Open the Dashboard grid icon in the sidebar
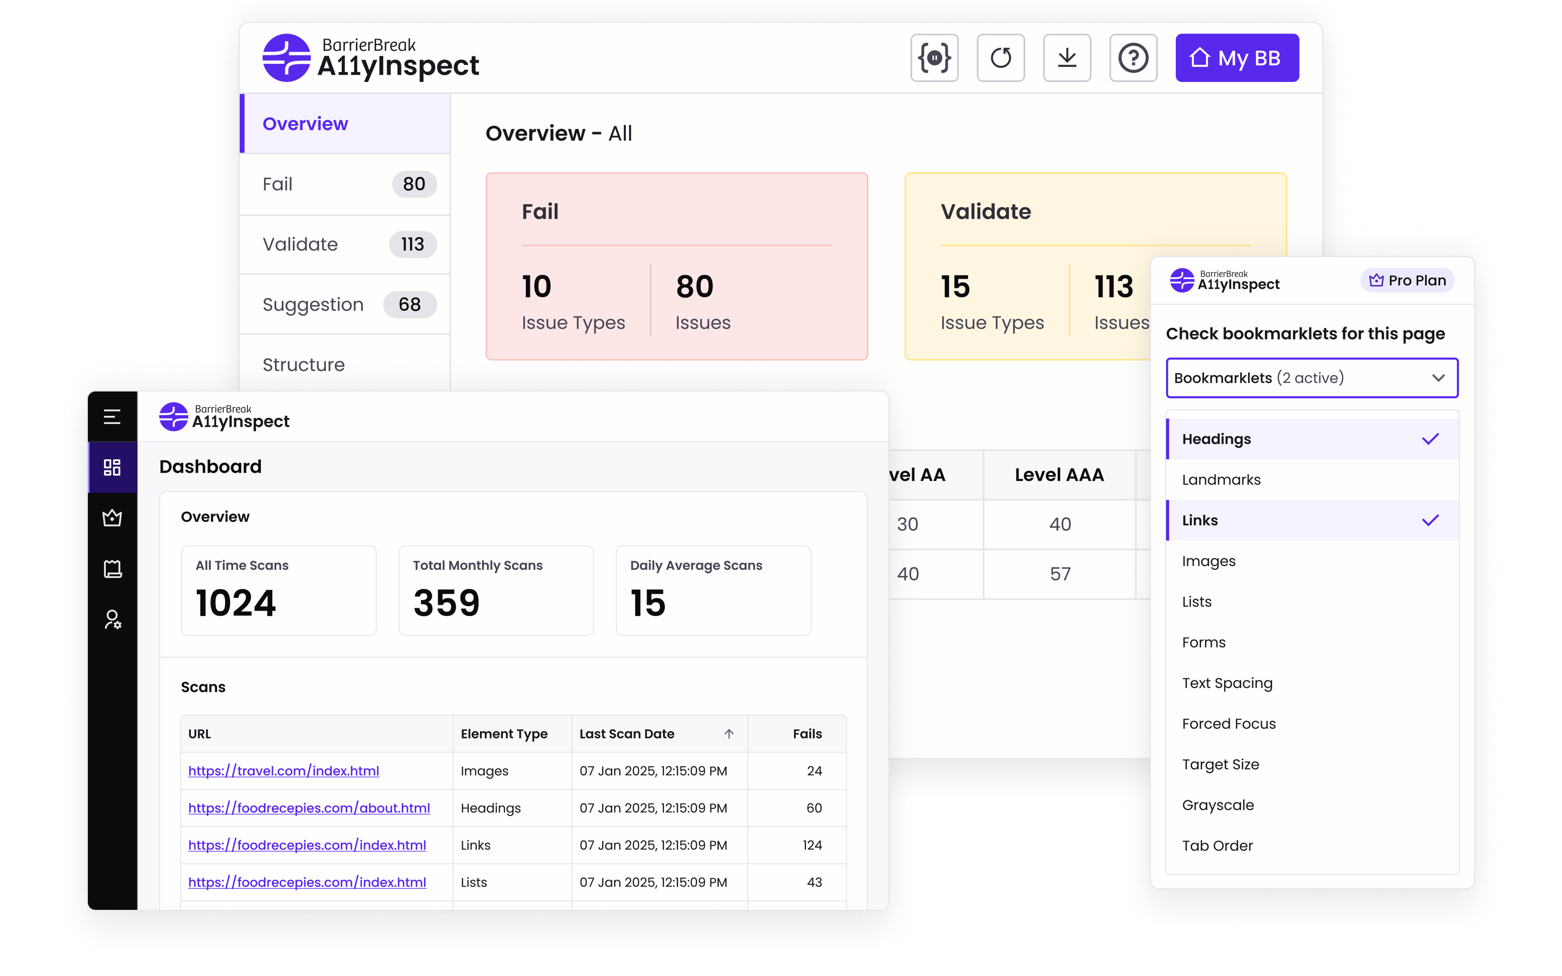Viewport: 1562px width, 976px height. point(112,467)
